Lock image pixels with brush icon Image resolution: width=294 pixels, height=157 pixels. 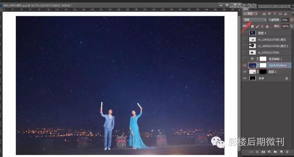[258, 26]
